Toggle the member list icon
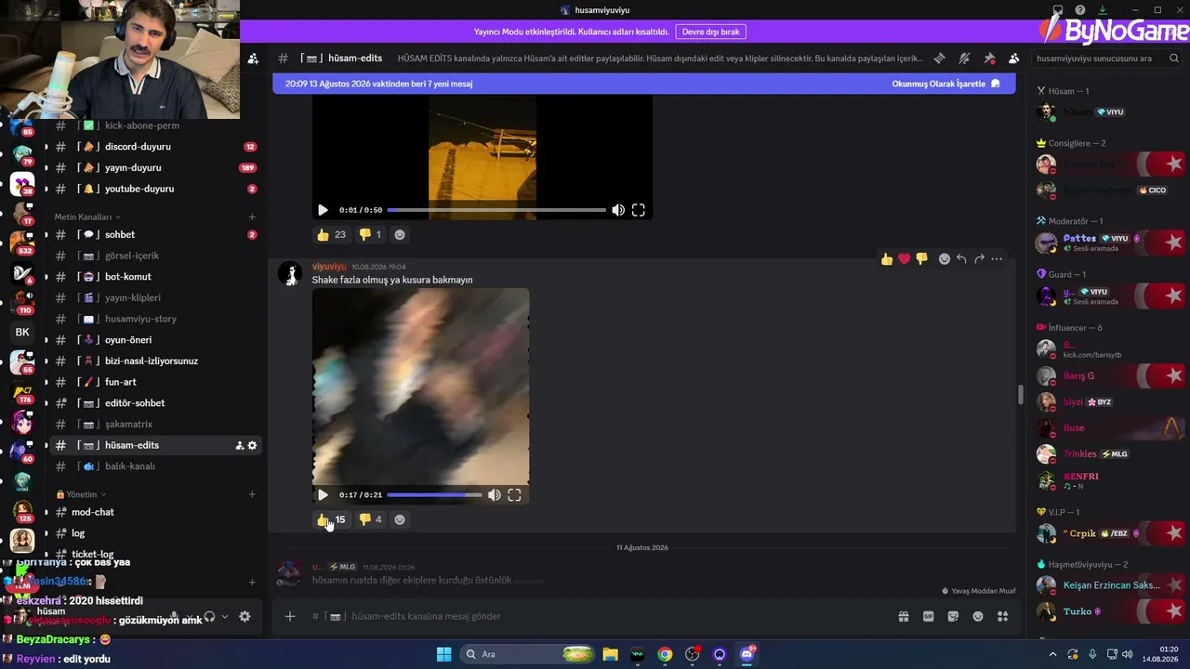Viewport: 1190px width, 669px height. pos(1013,58)
